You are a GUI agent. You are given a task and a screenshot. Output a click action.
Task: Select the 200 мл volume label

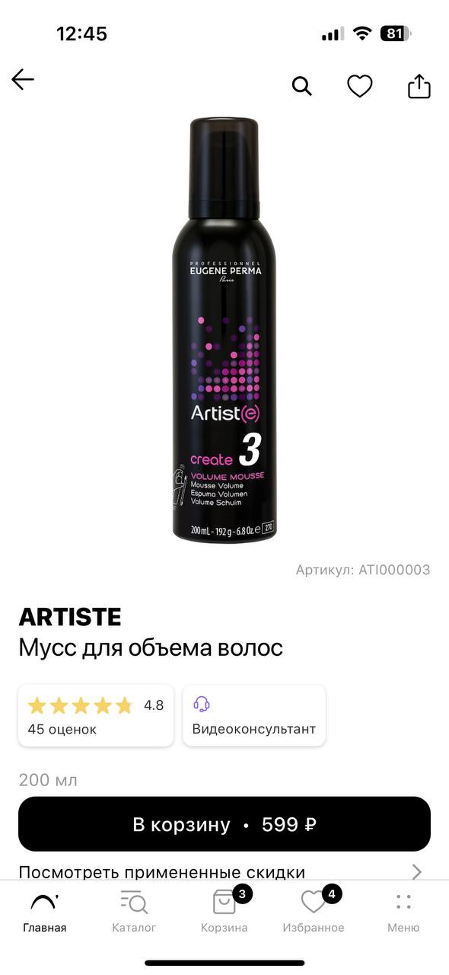[48, 780]
